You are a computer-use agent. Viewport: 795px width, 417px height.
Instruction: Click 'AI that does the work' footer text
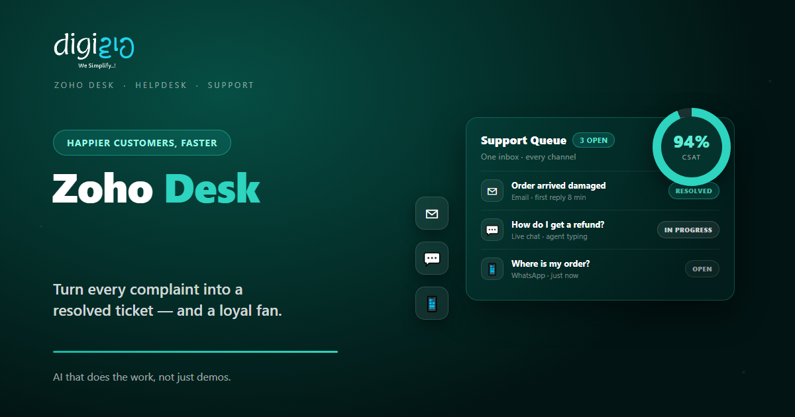[x=142, y=377]
